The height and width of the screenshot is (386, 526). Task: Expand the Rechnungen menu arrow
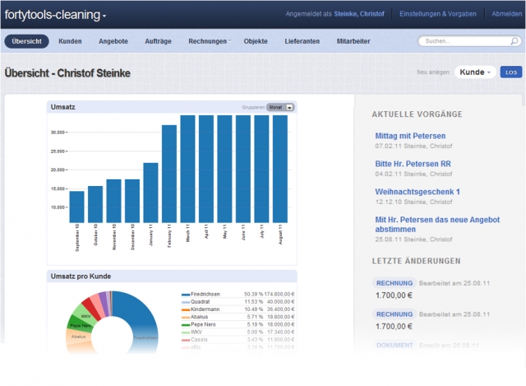pyautogui.click(x=230, y=40)
